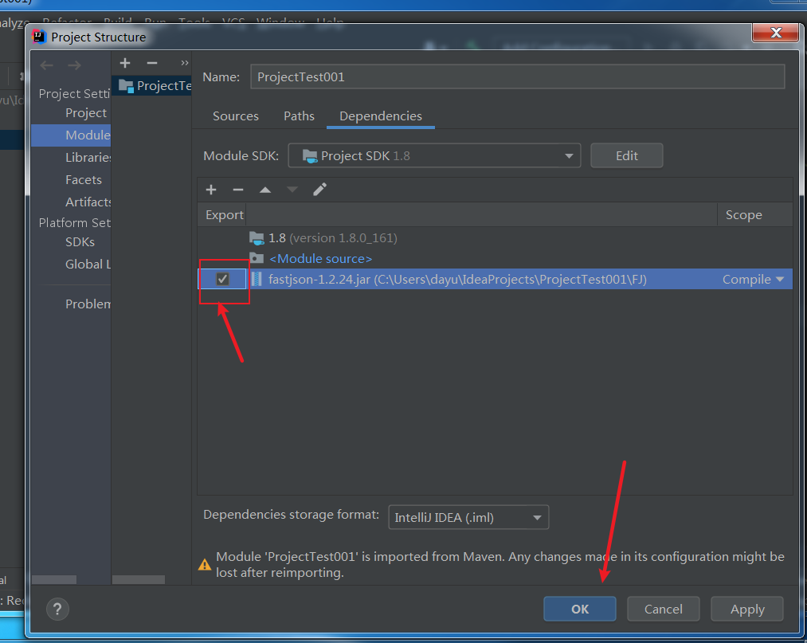Click the forward navigation arrow
This screenshot has width=807, height=643.
[x=75, y=65]
